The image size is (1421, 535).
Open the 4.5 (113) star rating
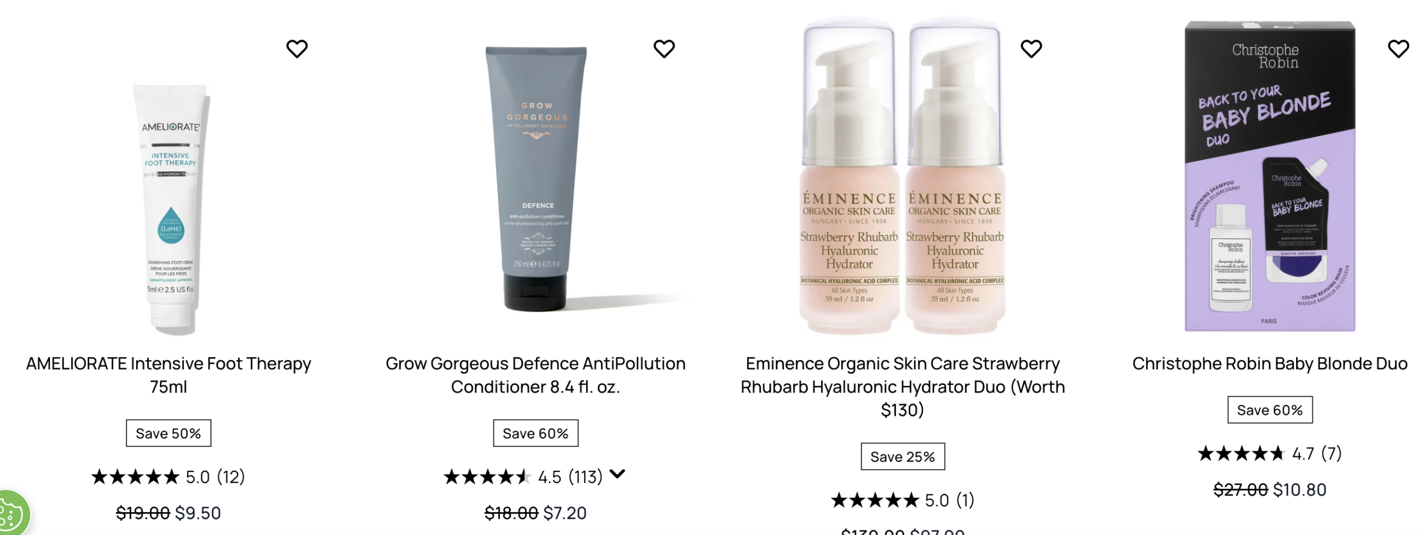(x=523, y=477)
